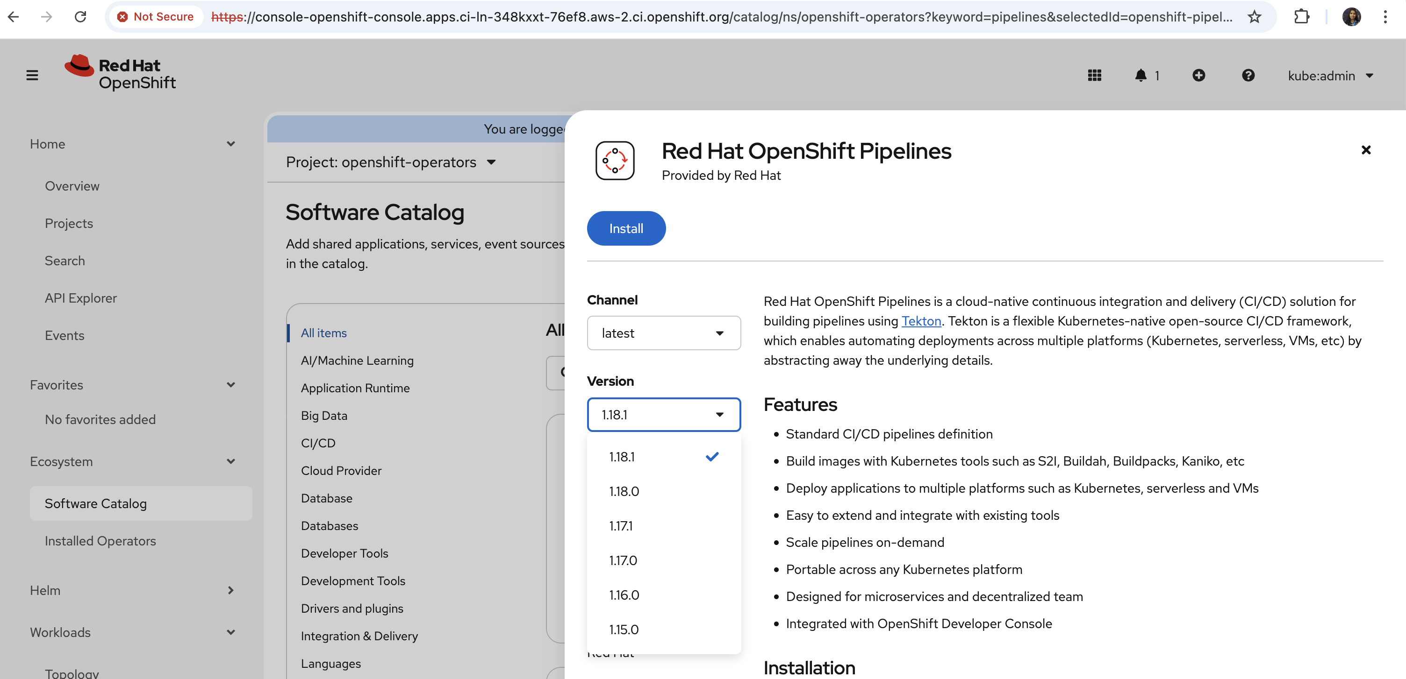Pick version 1.16.0 in the dropdown
This screenshot has width=1406, height=679.
pyautogui.click(x=624, y=595)
